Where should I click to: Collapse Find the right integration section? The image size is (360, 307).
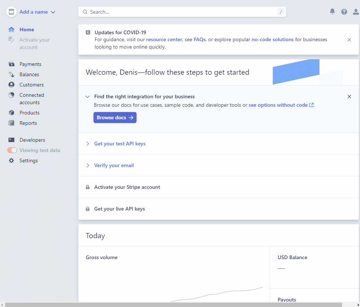pos(88,97)
